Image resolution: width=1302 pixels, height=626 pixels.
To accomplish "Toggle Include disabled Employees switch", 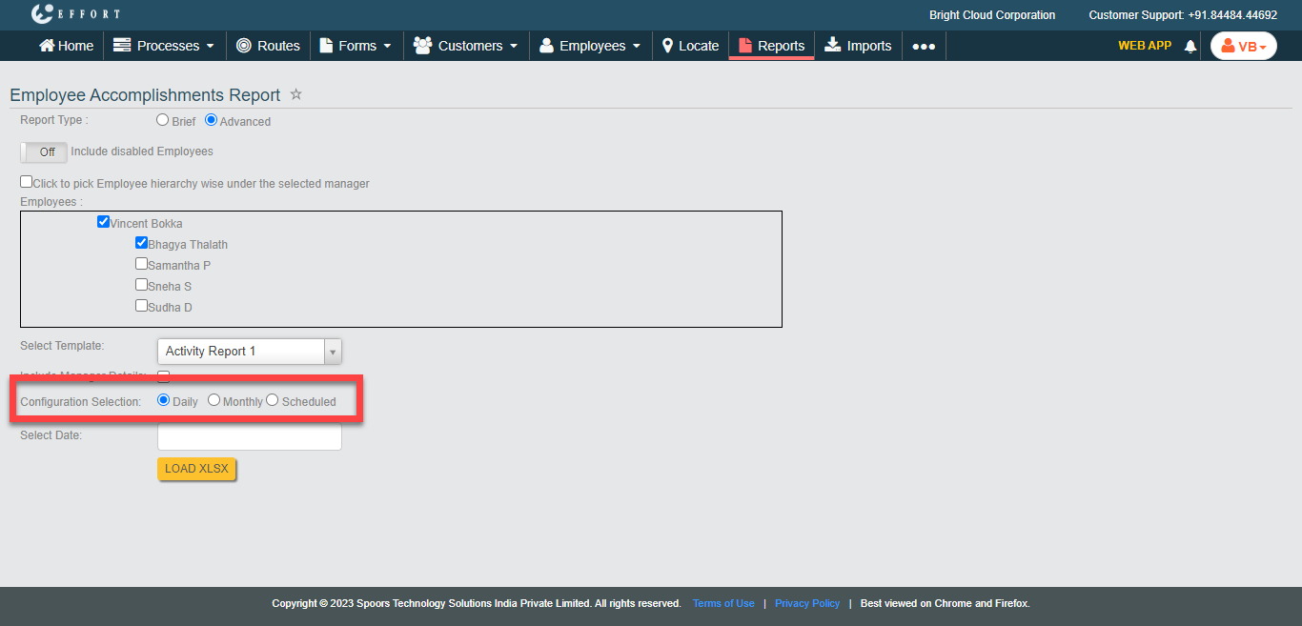I will 44,151.
